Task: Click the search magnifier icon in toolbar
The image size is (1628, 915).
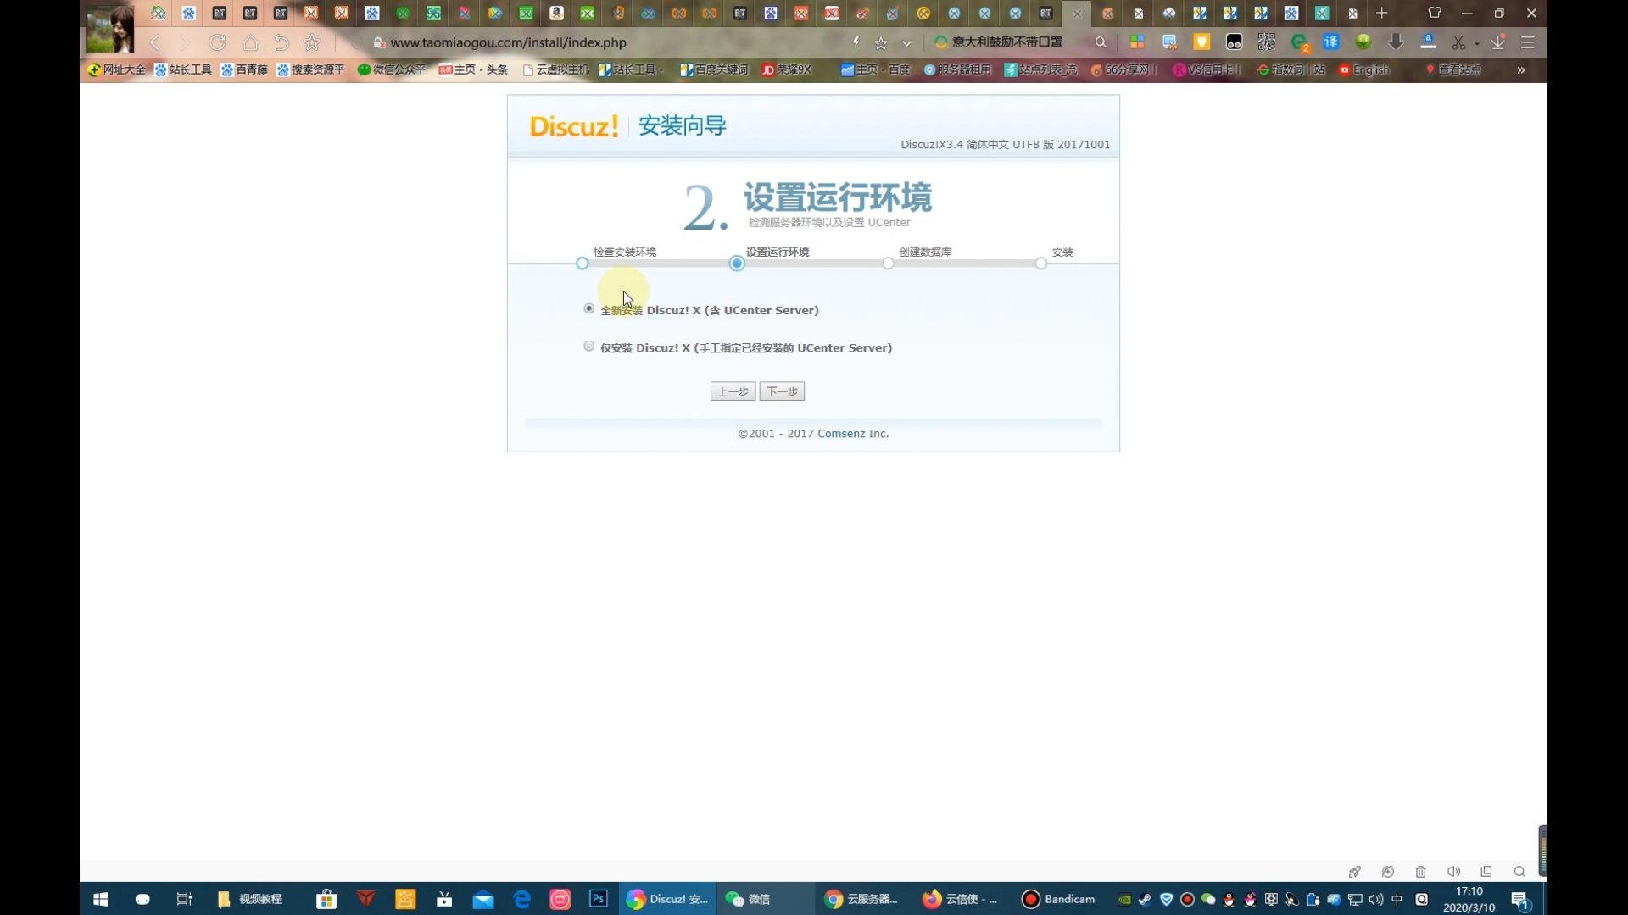Action: [1101, 42]
